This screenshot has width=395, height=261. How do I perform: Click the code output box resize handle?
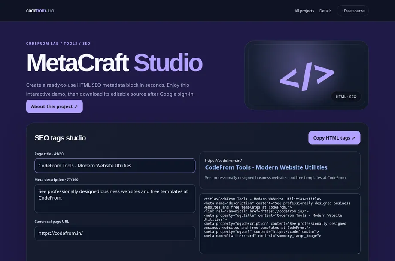pyautogui.click(x=359, y=252)
